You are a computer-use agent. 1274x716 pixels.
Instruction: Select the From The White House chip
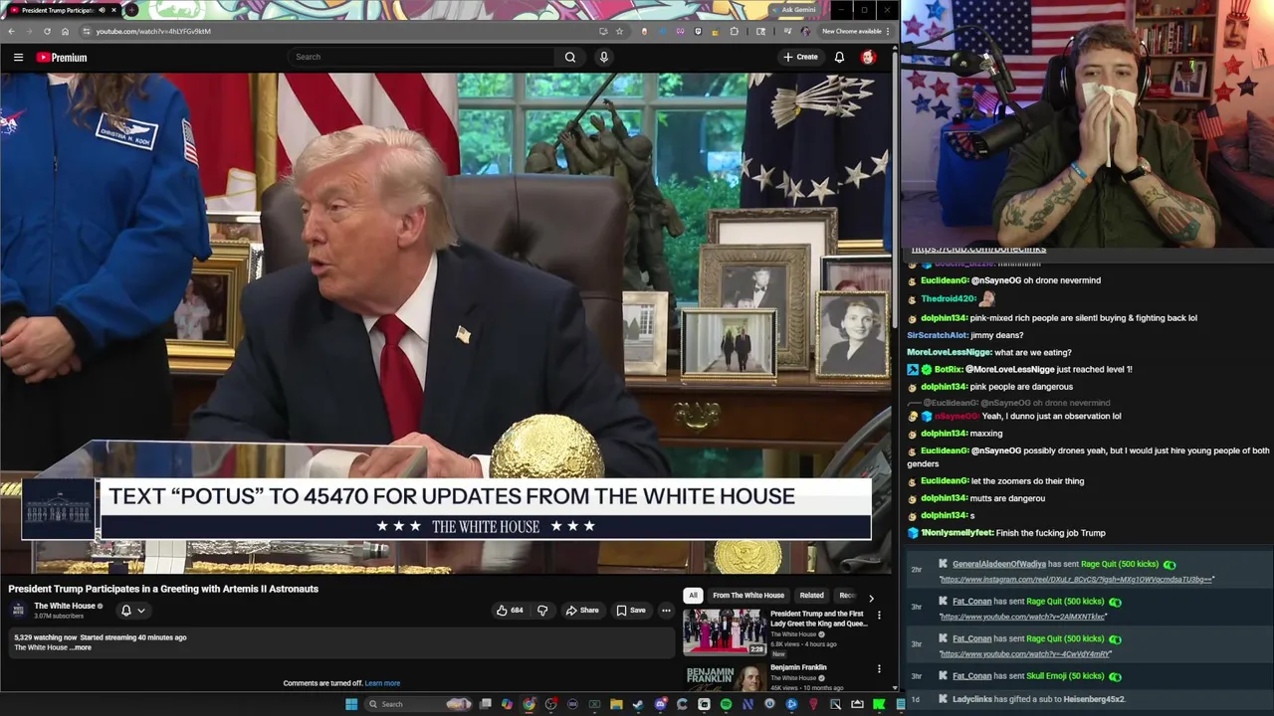748,596
